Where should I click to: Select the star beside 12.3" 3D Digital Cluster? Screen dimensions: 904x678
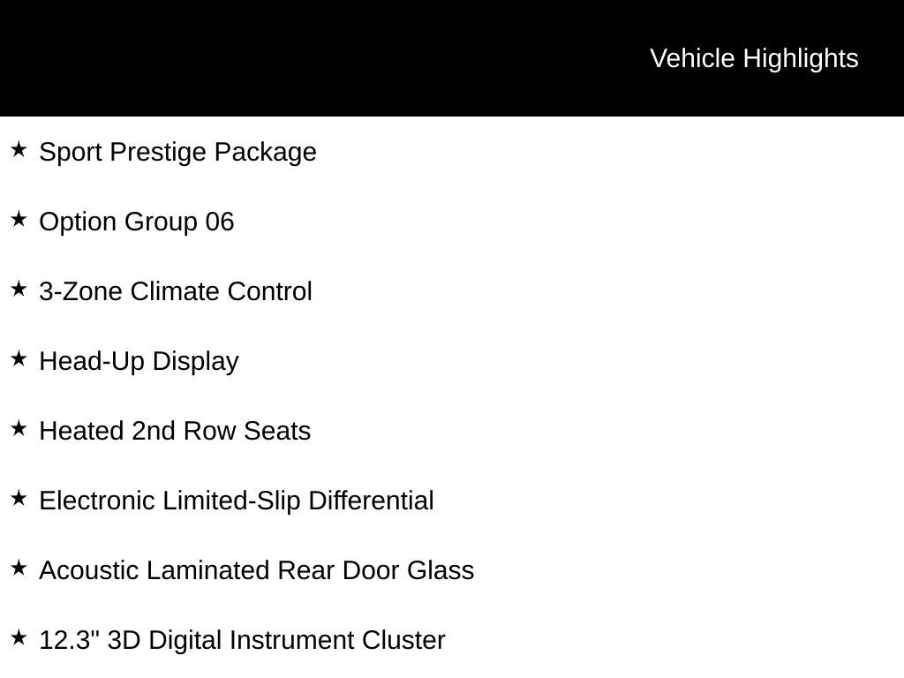(19, 637)
